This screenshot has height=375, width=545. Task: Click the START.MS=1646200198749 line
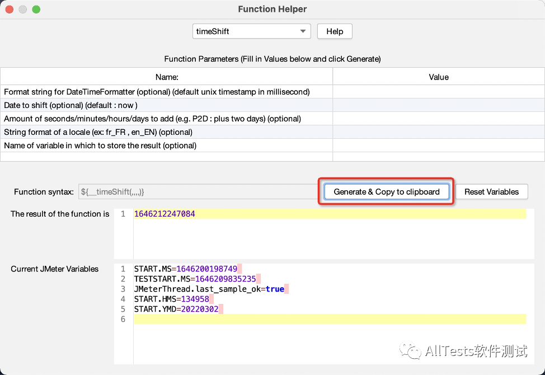(x=186, y=269)
